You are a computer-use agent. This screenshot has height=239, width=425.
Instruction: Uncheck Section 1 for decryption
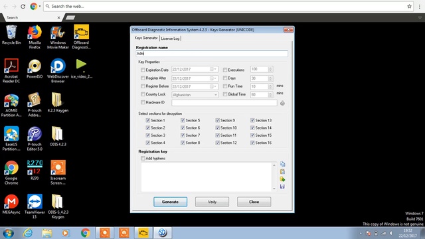click(147, 120)
